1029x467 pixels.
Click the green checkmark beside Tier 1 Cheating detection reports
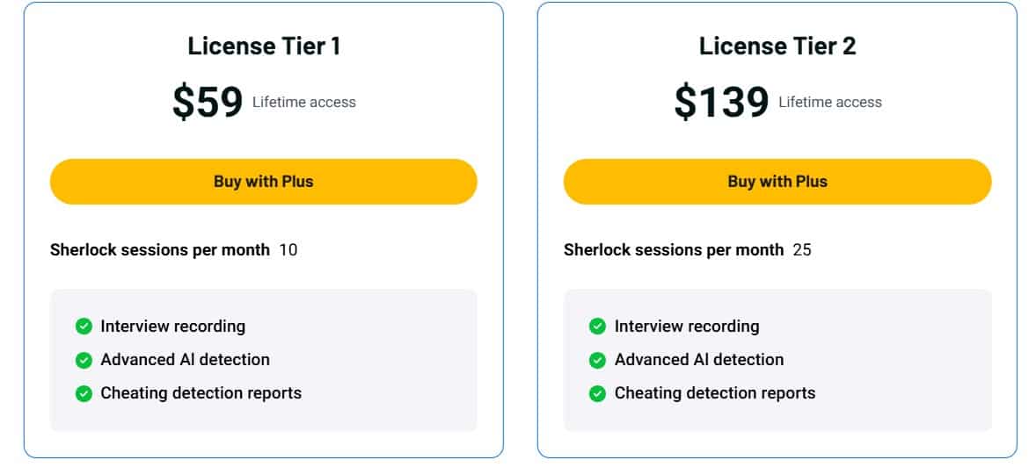[x=84, y=393]
